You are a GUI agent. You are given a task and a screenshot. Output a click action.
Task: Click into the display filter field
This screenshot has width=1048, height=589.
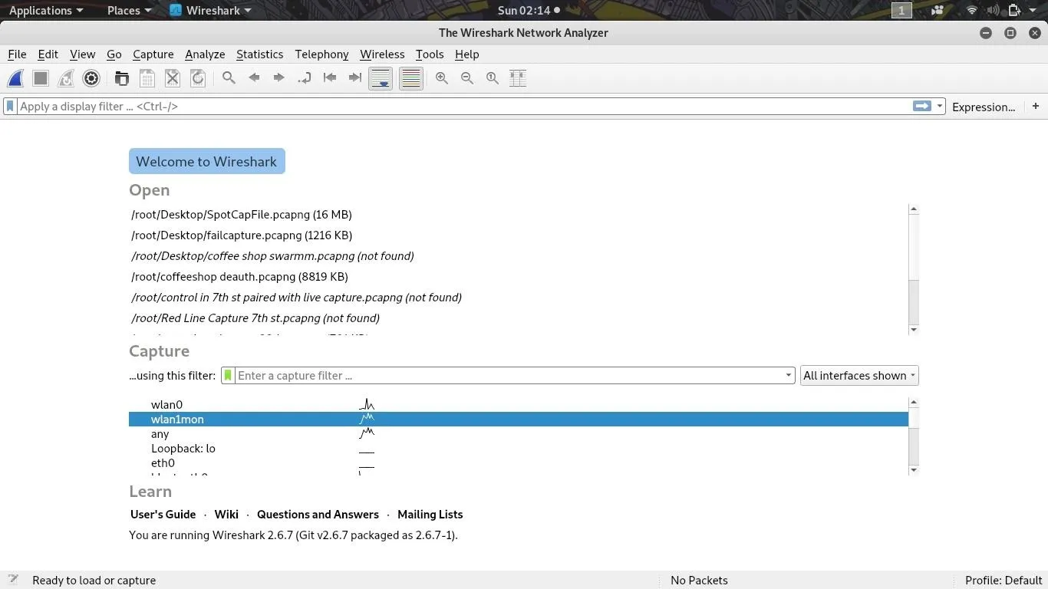pos(463,107)
